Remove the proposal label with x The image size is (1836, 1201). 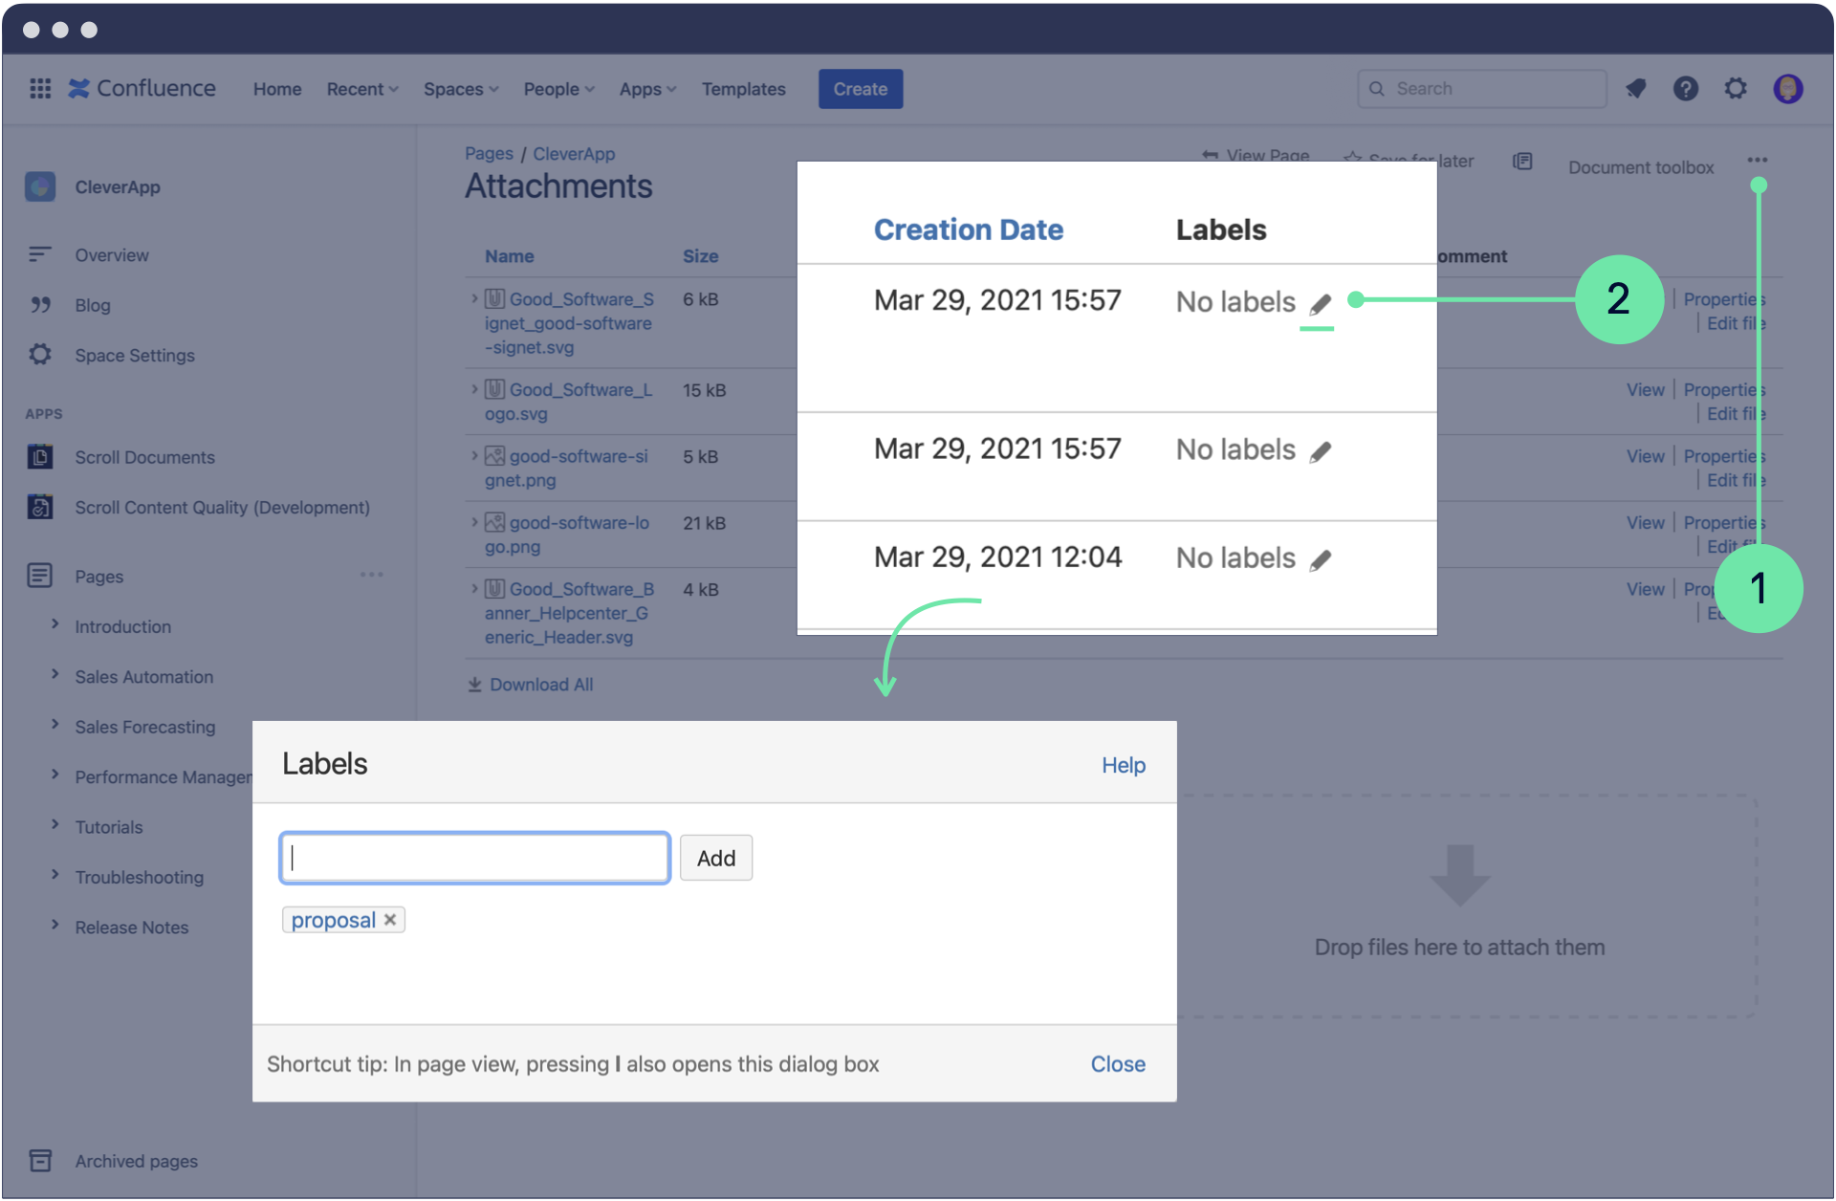(x=390, y=920)
